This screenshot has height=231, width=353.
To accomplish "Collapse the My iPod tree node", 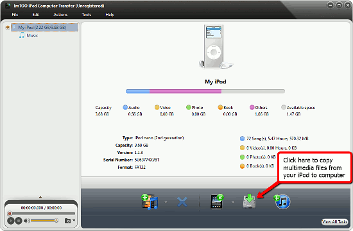I will 8,27.
